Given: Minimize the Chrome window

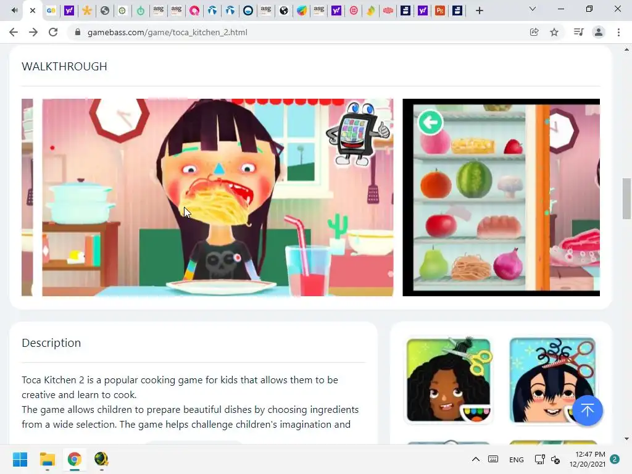Looking at the screenshot, I should coord(560,9).
